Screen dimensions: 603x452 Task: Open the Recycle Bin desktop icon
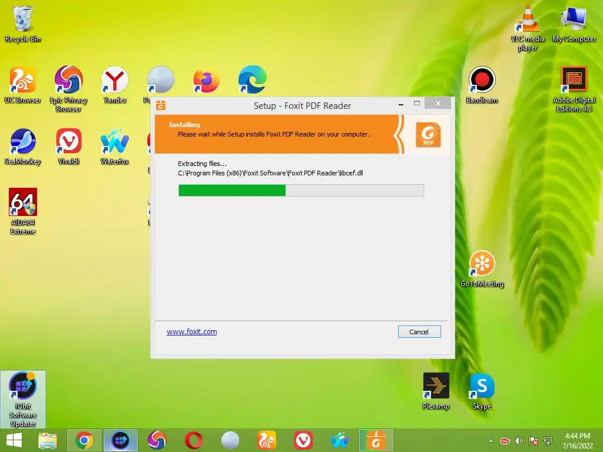tap(23, 24)
